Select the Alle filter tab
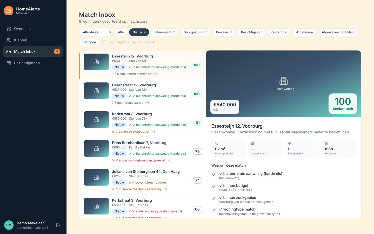Screen dimensions: 374x234 tap(121, 32)
